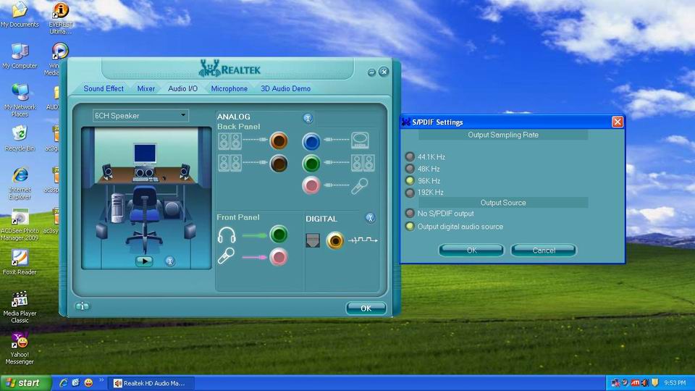Click Cancel in S/PDIF Settings dialog

pos(544,251)
